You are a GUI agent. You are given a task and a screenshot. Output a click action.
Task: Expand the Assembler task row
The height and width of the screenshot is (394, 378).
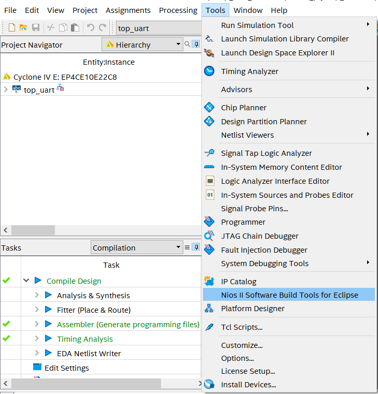37,324
